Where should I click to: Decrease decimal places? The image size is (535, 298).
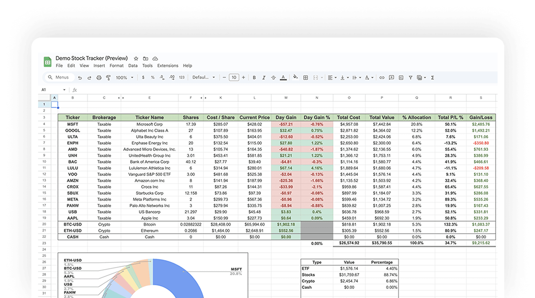tap(162, 78)
